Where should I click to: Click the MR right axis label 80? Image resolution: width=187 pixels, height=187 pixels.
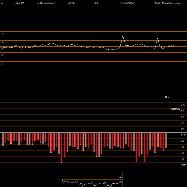pyautogui.click(x=183, y=111)
